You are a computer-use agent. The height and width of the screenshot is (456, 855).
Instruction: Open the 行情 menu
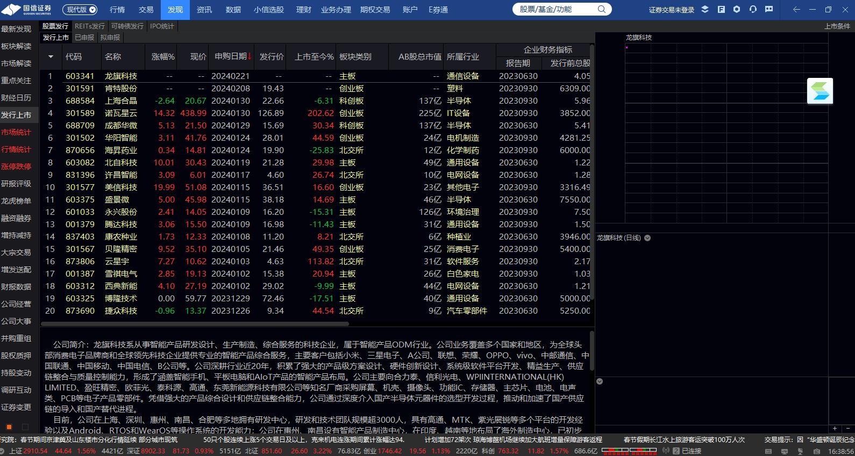click(117, 10)
